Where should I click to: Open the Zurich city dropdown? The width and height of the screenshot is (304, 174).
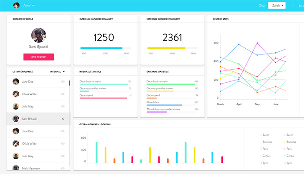point(277,6)
